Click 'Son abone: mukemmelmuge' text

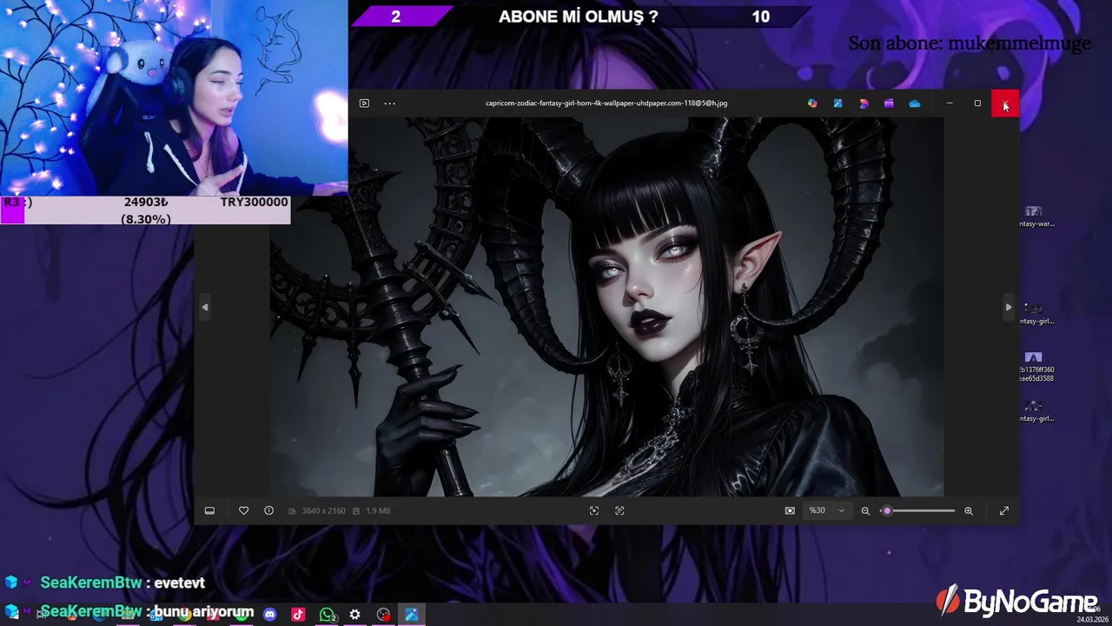click(x=970, y=43)
